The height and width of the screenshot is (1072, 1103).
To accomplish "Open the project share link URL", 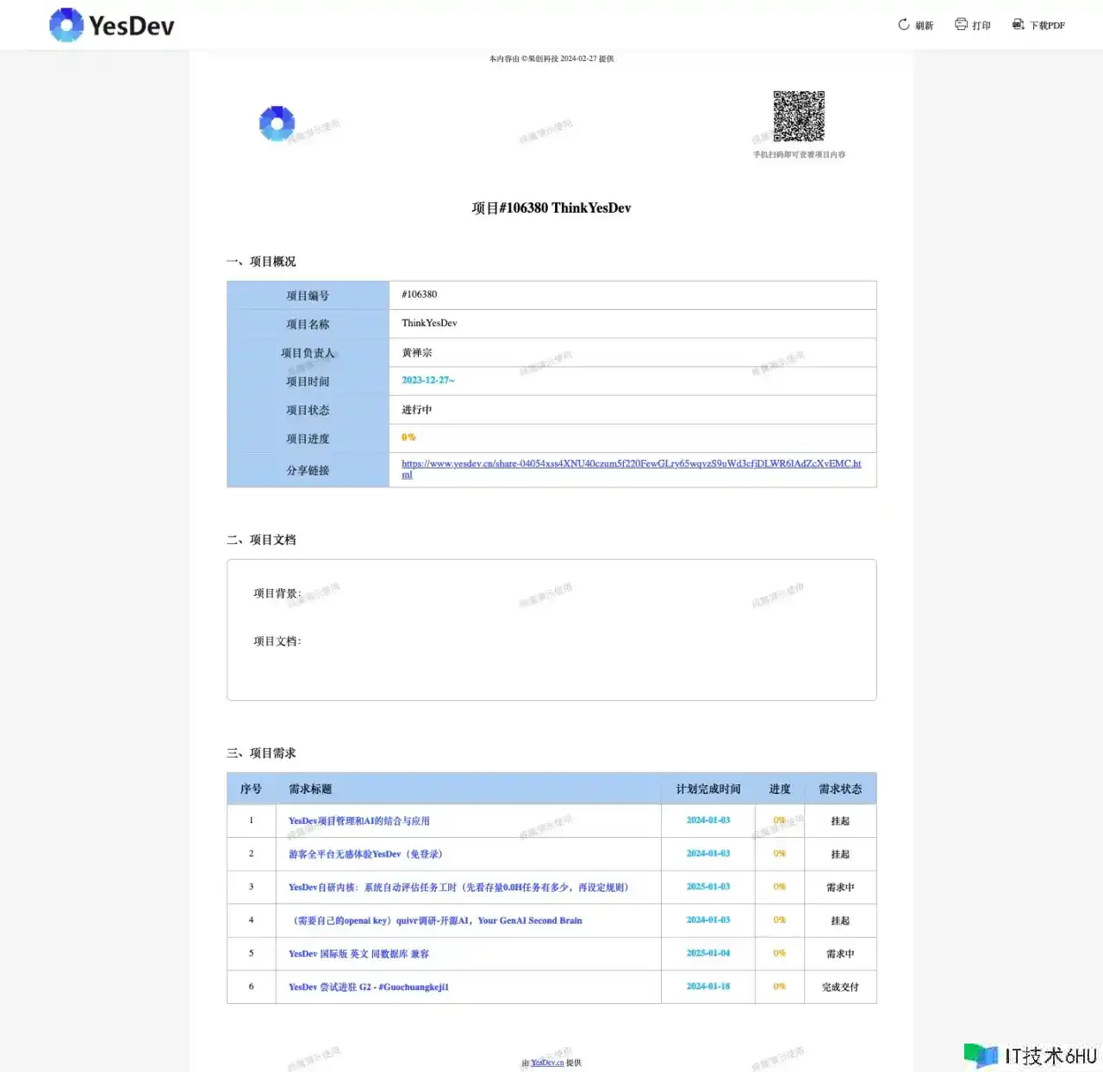I will point(631,464).
